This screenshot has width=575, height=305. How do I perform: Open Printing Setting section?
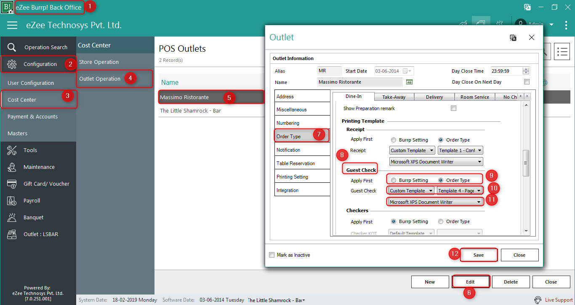point(302,176)
